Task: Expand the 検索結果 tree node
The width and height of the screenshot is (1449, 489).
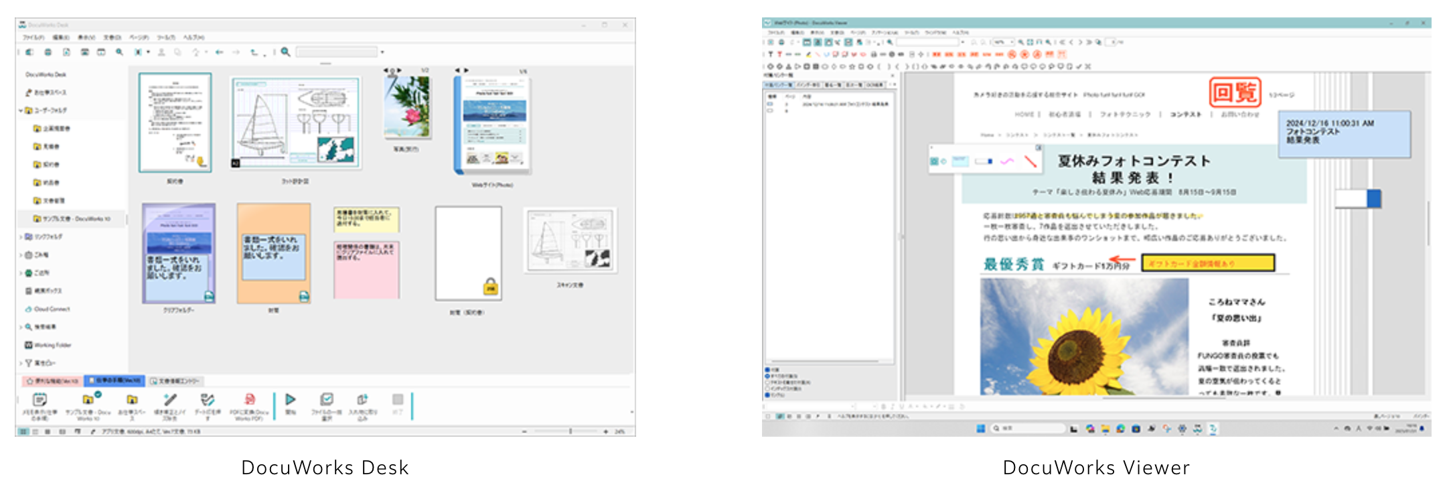Action: click(x=21, y=327)
